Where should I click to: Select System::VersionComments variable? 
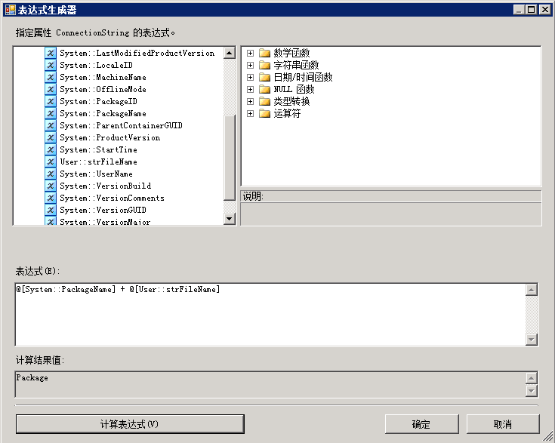pyautogui.click(x=112, y=198)
